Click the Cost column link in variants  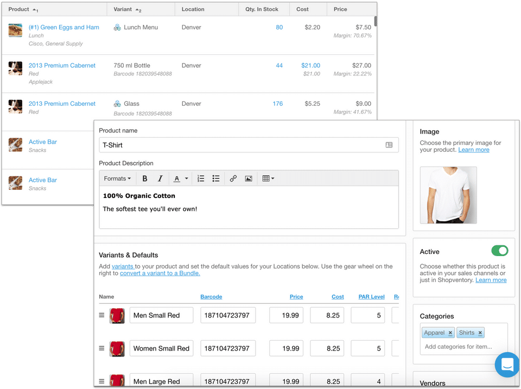(x=338, y=297)
